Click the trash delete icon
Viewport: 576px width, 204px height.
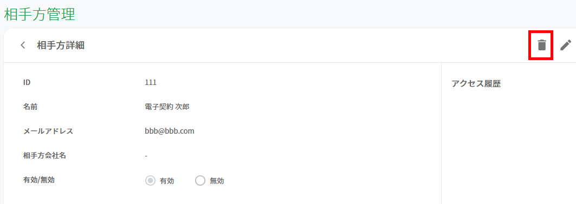[x=542, y=45]
